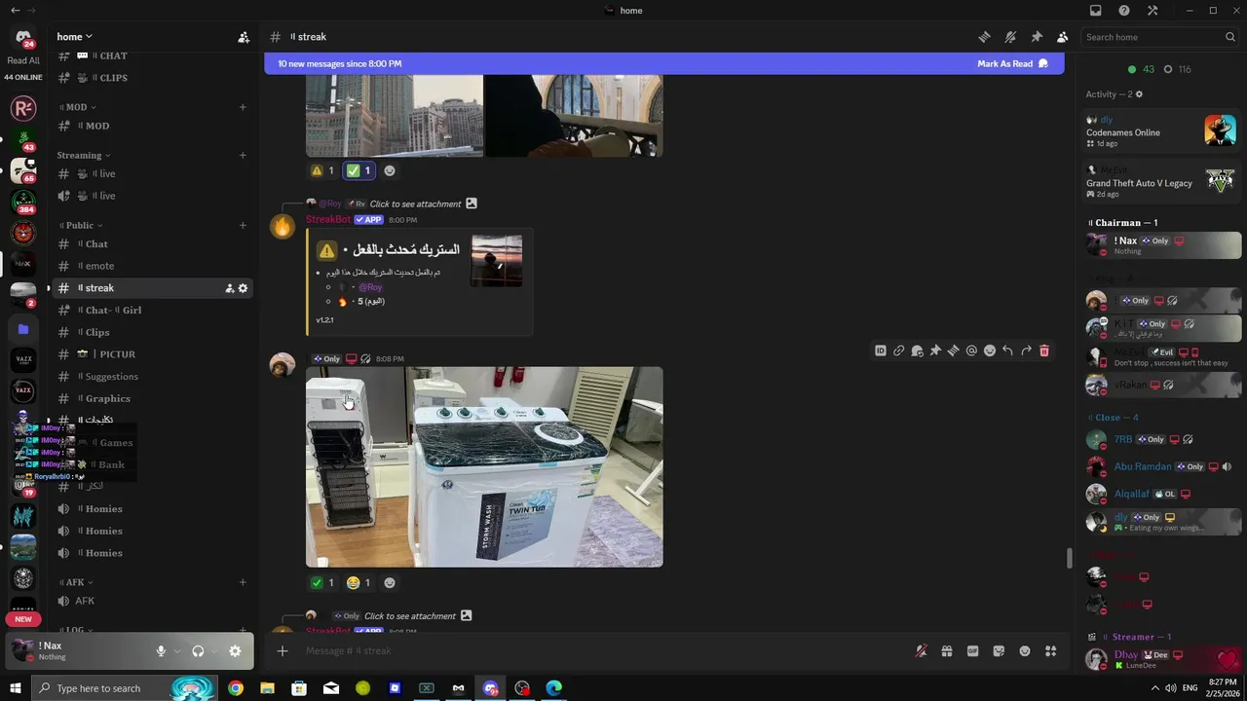Open the inbox icon in title bar

pyautogui.click(x=1096, y=11)
